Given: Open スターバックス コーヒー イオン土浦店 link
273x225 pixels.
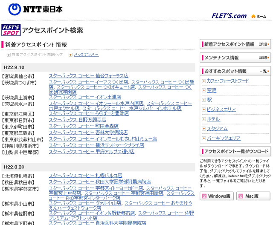Looking at the screenshot, I should point(85,97).
